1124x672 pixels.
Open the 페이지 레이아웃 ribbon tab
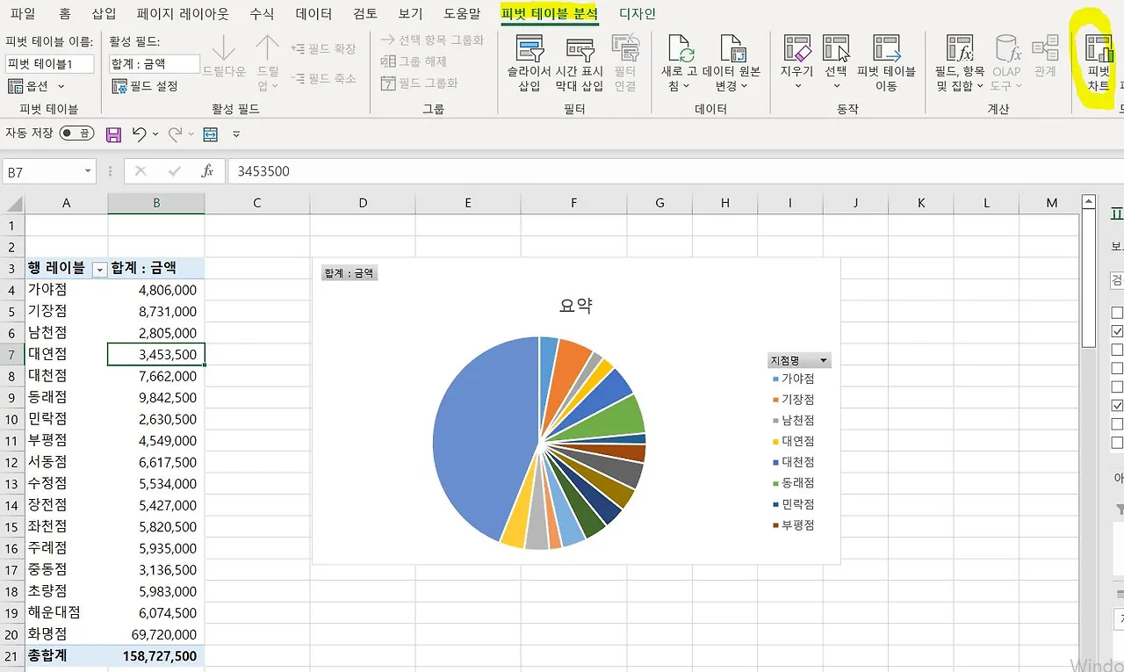(x=183, y=14)
